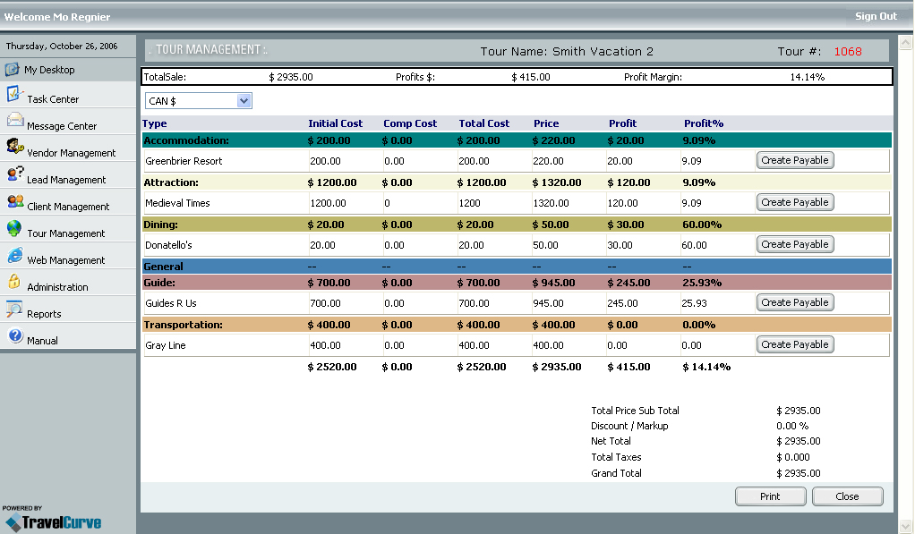Open the Manual label in sidebar
Viewport: 915px width, 534px height.
(x=42, y=341)
